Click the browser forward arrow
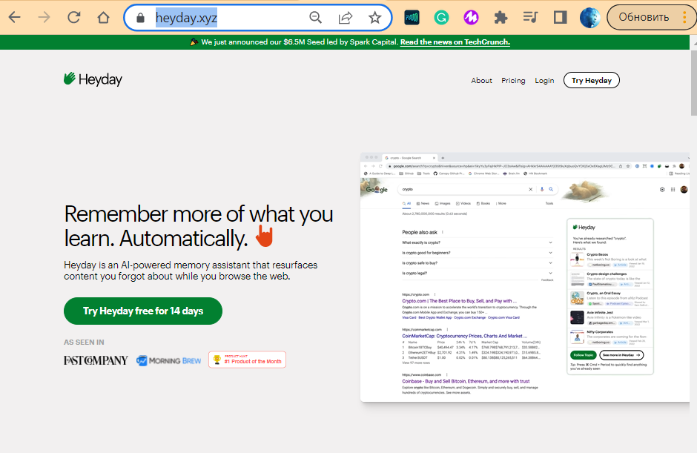The image size is (697, 453). click(x=44, y=17)
